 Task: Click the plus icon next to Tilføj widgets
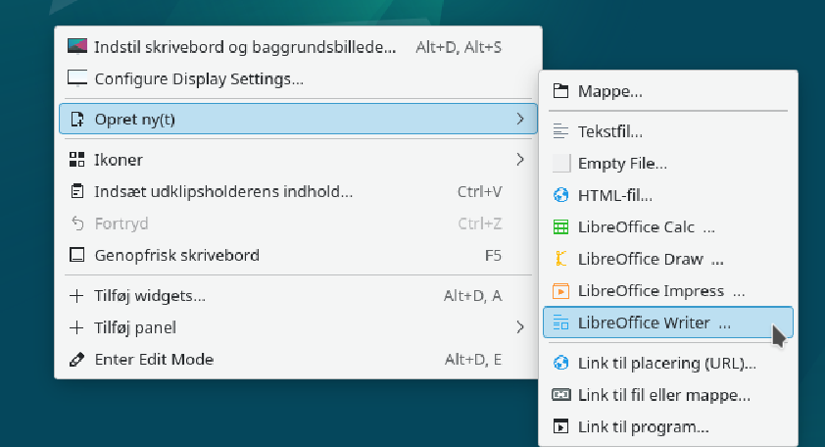[76, 296]
